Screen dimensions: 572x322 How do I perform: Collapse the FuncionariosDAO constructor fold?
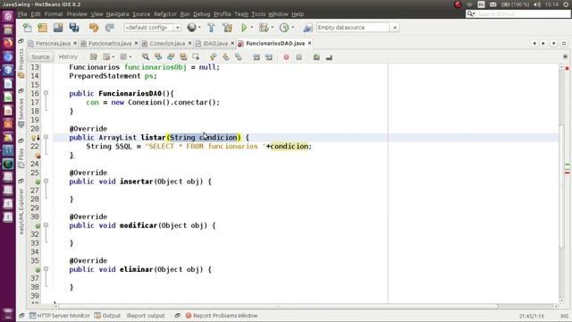tap(46, 93)
